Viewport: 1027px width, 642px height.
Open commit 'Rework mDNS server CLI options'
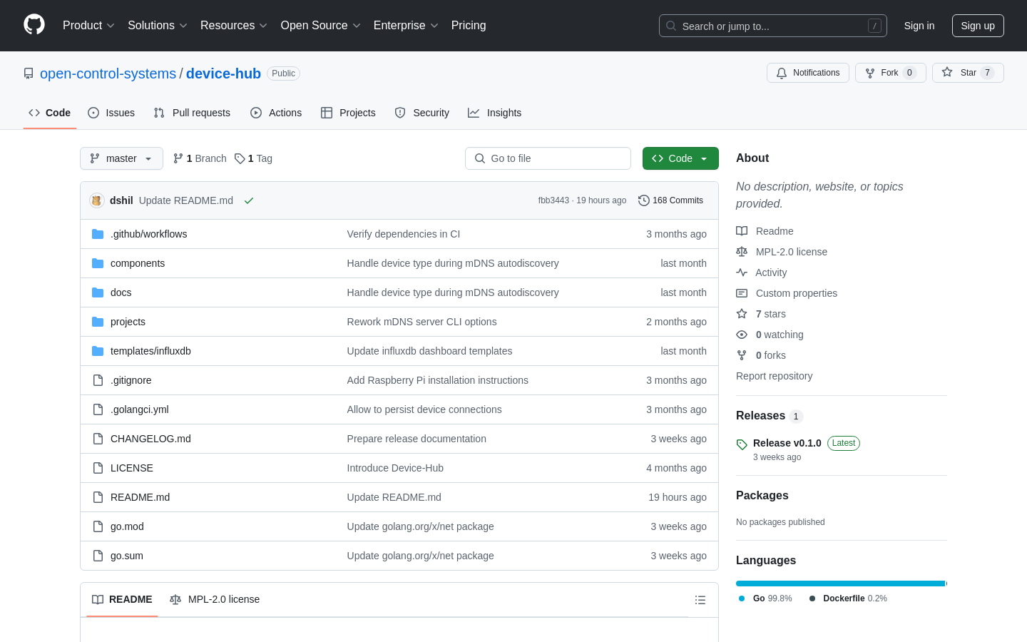[x=422, y=322]
